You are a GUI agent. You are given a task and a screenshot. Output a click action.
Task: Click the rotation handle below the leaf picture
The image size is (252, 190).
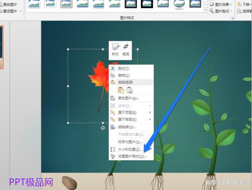[x=103, y=128]
